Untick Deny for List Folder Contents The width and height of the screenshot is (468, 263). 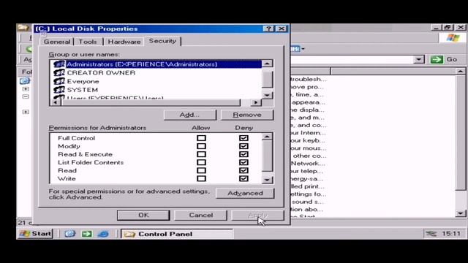click(x=244, y=162)
